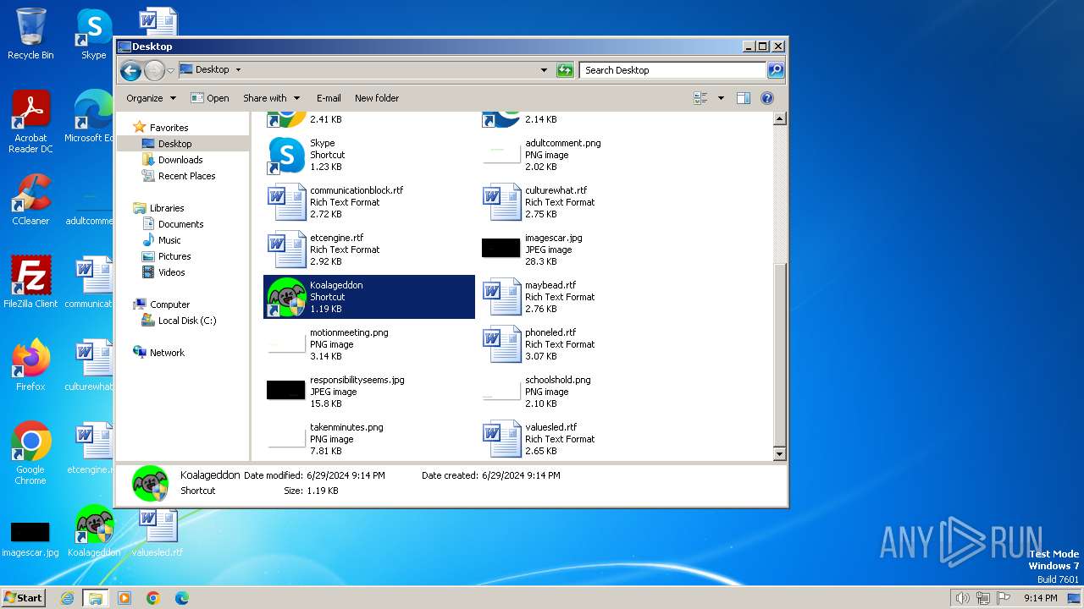The image size is (1084, 609).
Task: Select etcengine.rtf in file list
Action: [369, 250]
